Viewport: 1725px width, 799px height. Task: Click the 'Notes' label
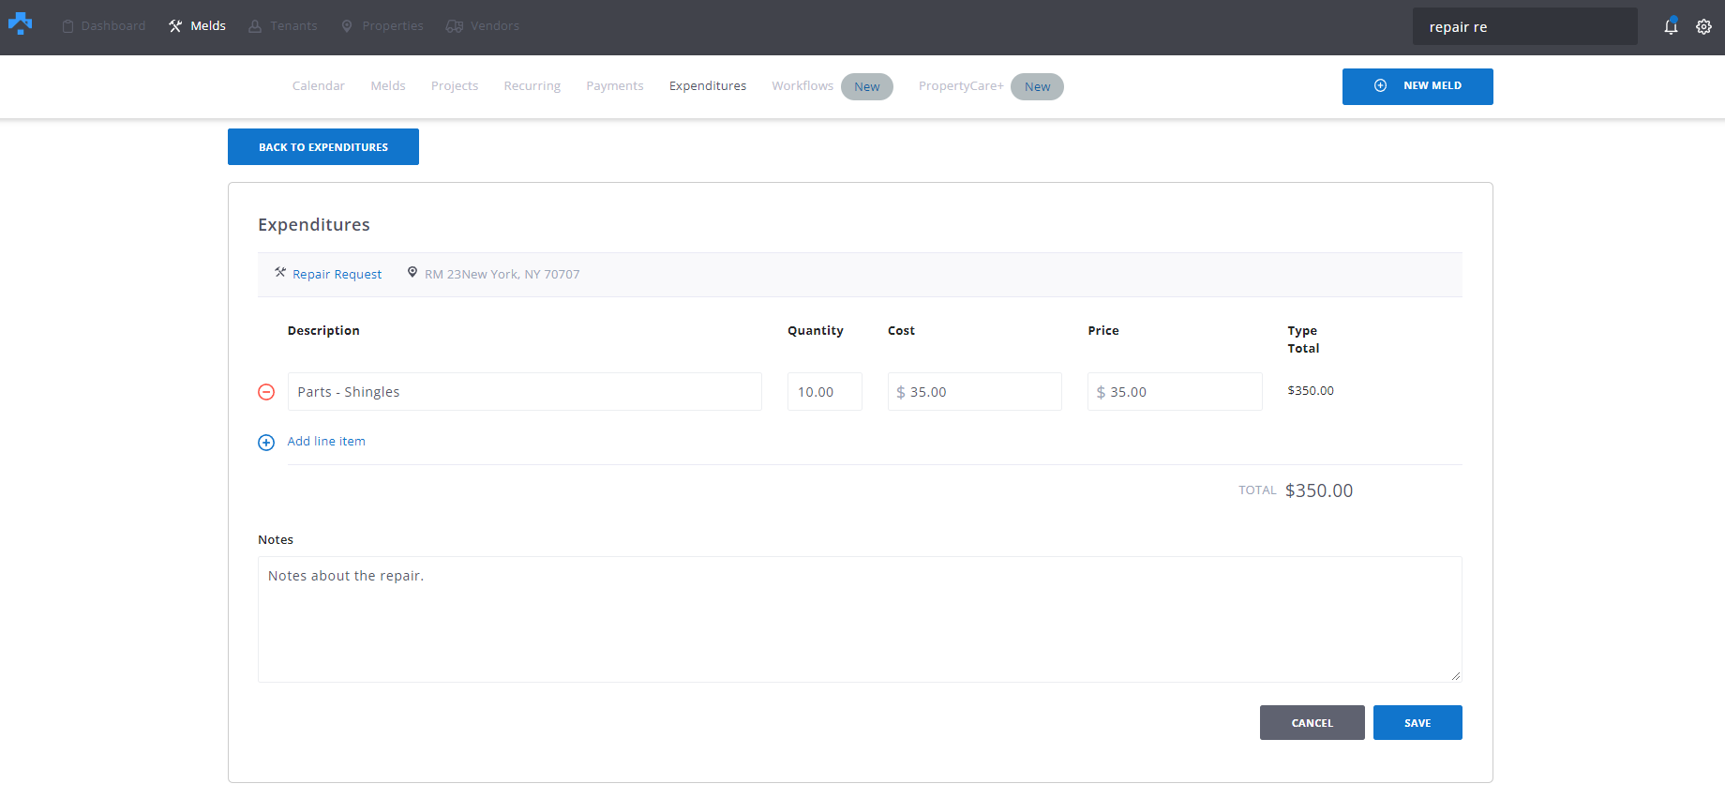276,539
